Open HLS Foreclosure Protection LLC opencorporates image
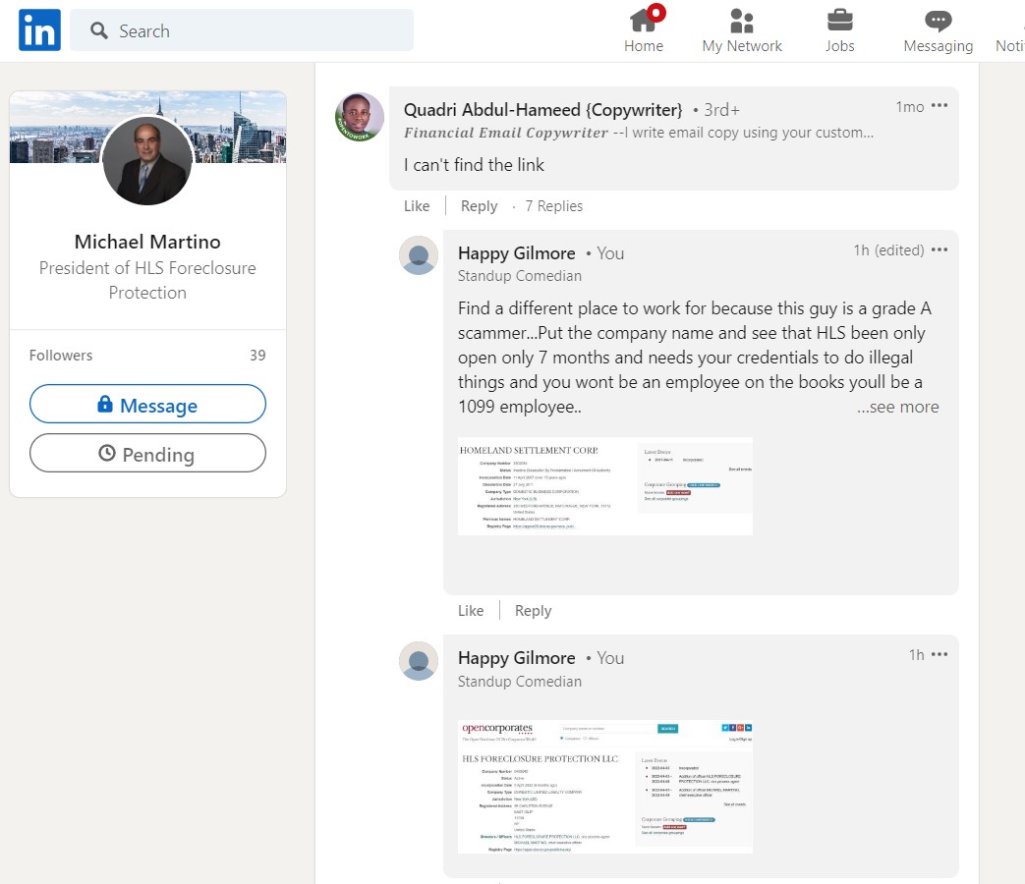Screen dimensions: 1025x884 click(605, 787)
